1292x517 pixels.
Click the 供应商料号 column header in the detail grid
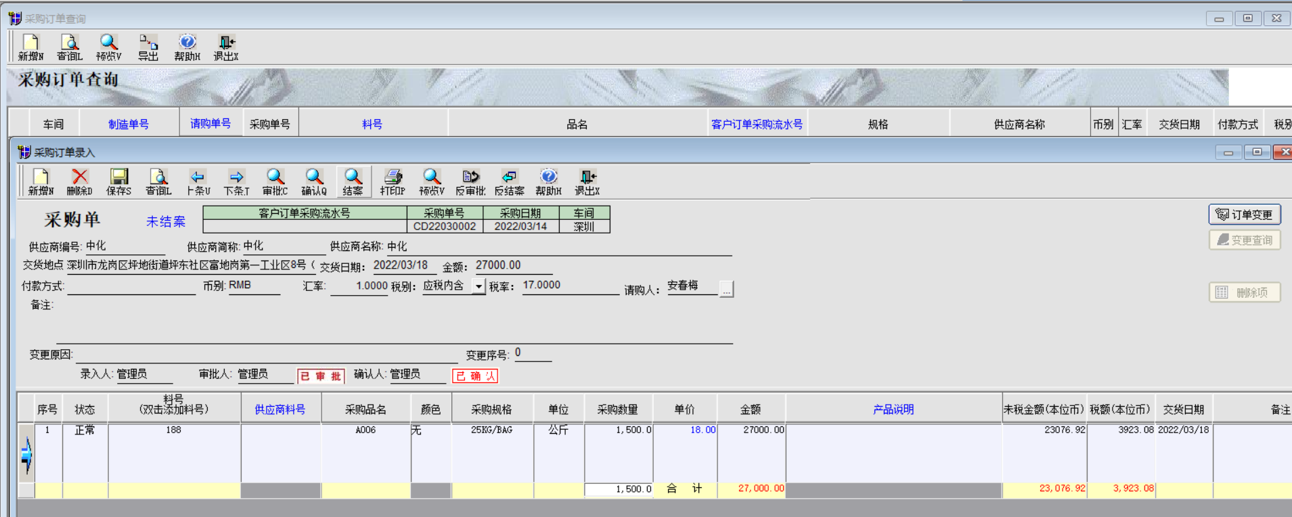coord(280,409)
